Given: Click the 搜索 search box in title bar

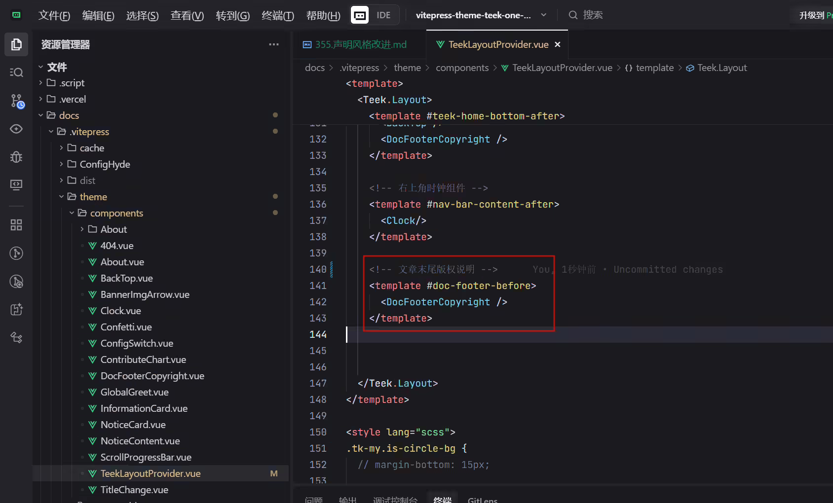Looking at the screenshot, I should (x=592, y=15).
